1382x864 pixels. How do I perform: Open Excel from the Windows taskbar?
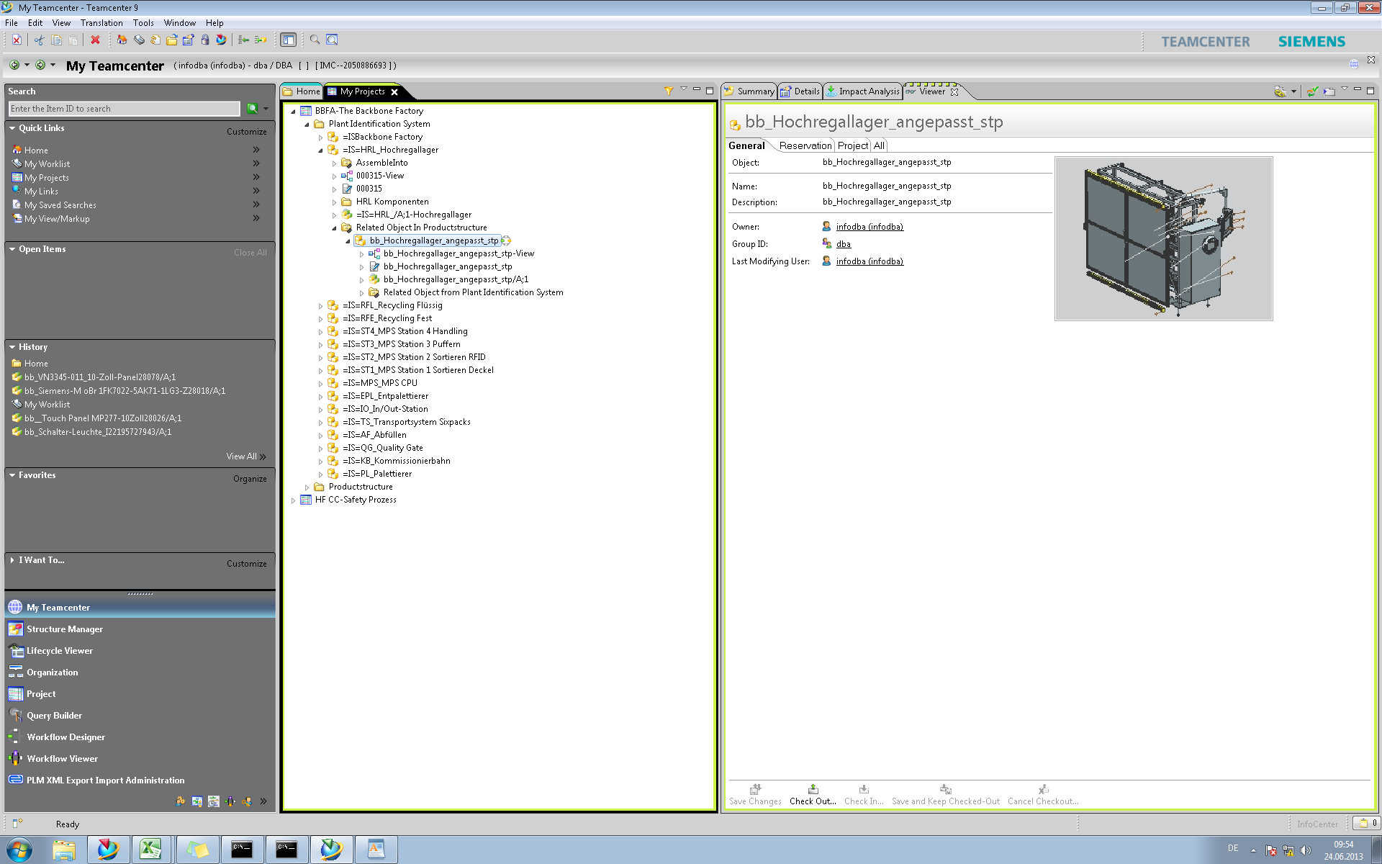tap(150, 850)
